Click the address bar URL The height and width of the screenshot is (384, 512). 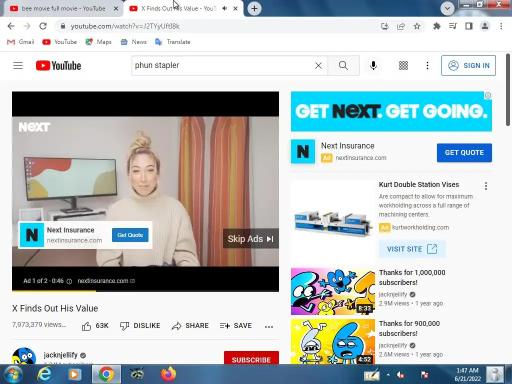click(125, 26)
